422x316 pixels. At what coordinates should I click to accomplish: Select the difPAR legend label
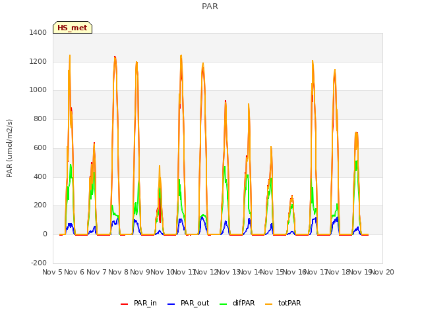(243, 303)
